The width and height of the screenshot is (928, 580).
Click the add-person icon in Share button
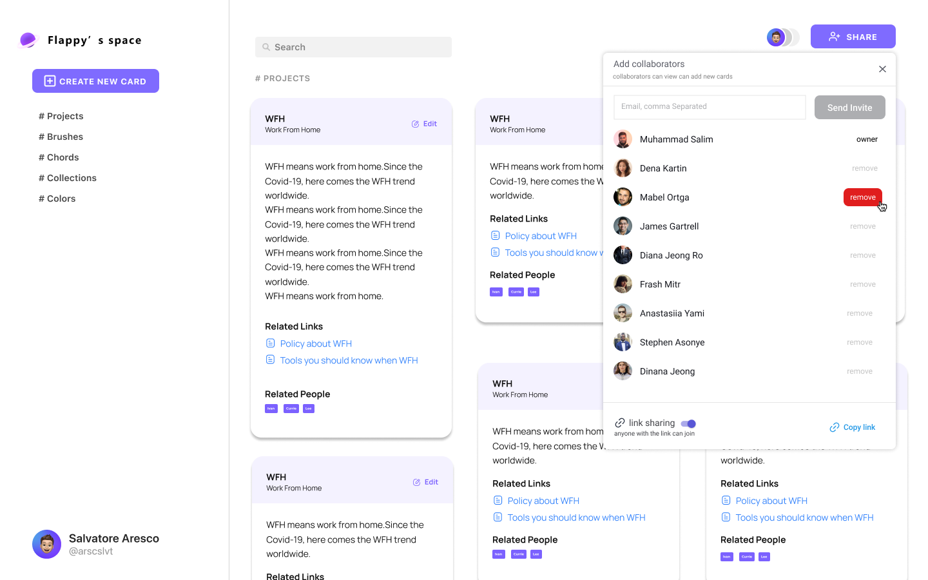[x=835, y=37]
